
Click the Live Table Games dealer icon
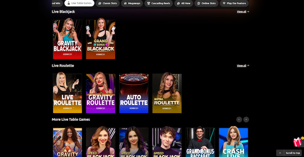pos(69,3)
